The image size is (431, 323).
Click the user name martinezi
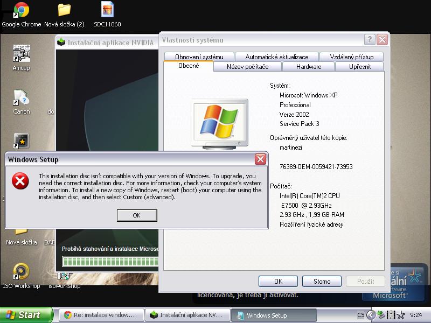point(291,148)
